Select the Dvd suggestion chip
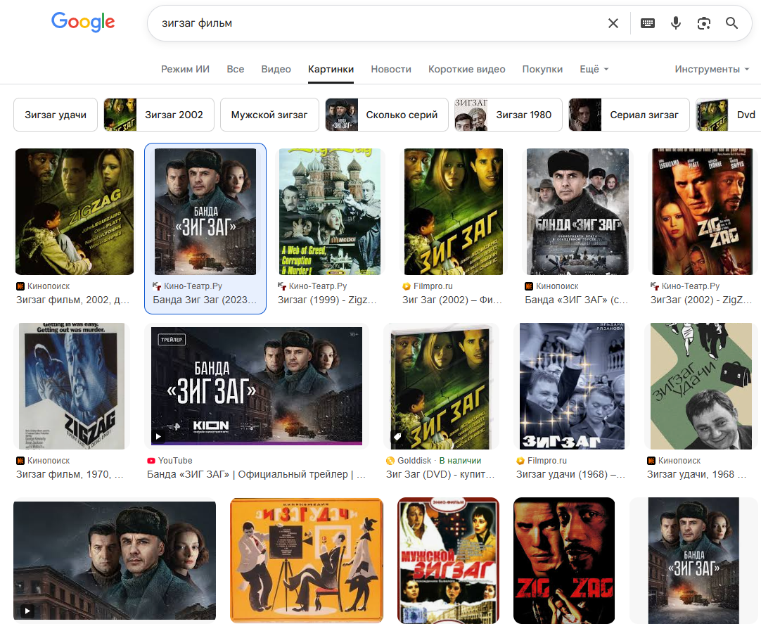This screenshot has height=631, width=761. pyautogui.click(x=729, y=115)
